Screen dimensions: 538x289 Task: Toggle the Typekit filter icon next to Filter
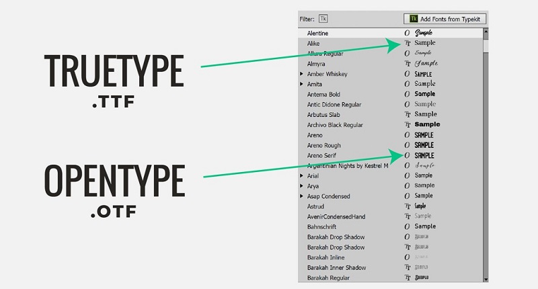(323, 19)
